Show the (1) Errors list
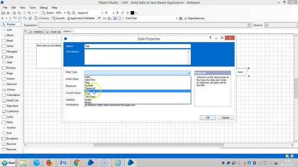The width and height of the screenshot is (298, 167). point(42,19)
